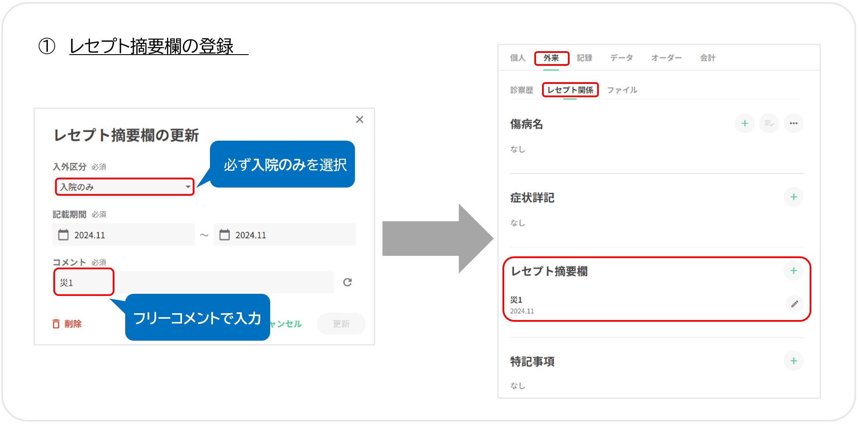Add a 症状詳記 entry with plus icon

(794, 197)
